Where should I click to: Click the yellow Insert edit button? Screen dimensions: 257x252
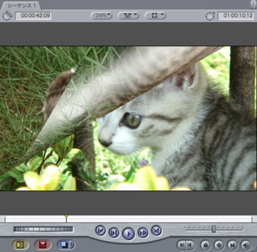21,245
